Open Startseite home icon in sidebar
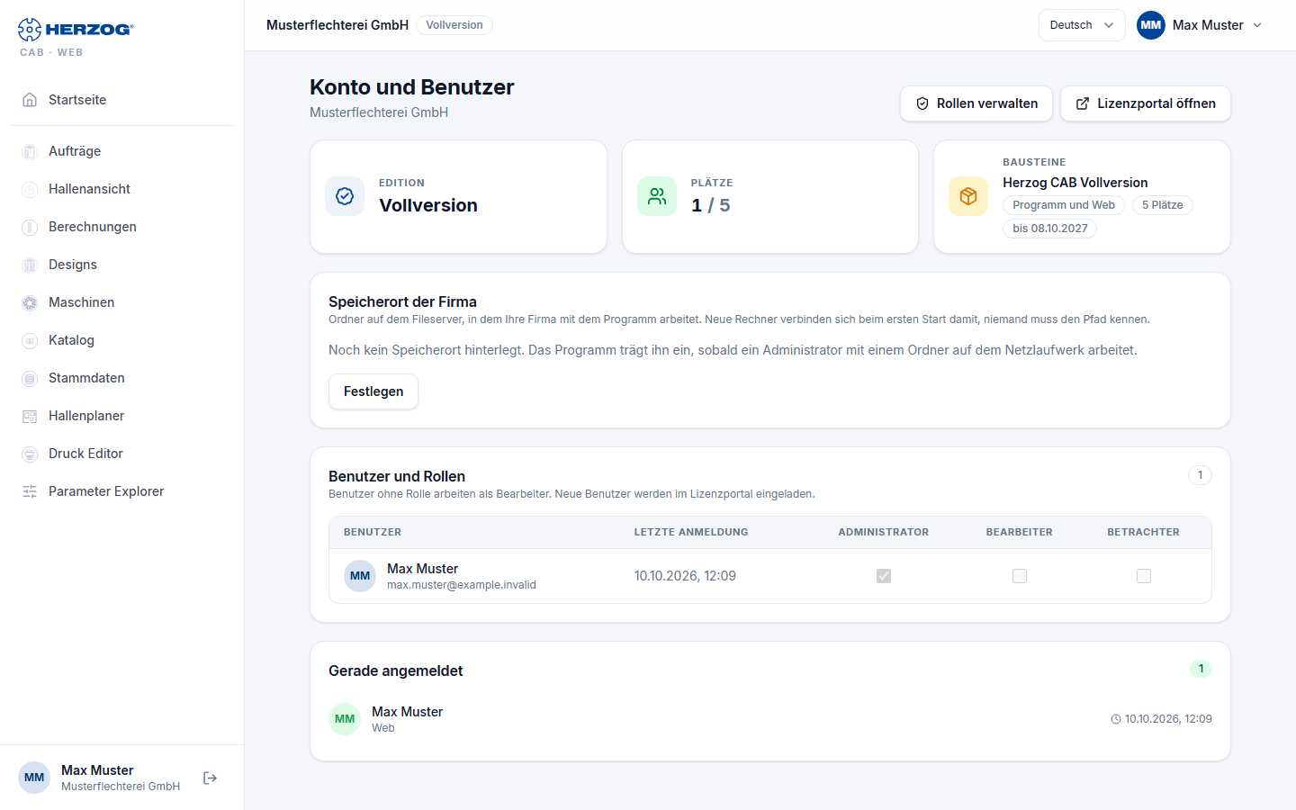1296x810 pixels. (30, 100)
